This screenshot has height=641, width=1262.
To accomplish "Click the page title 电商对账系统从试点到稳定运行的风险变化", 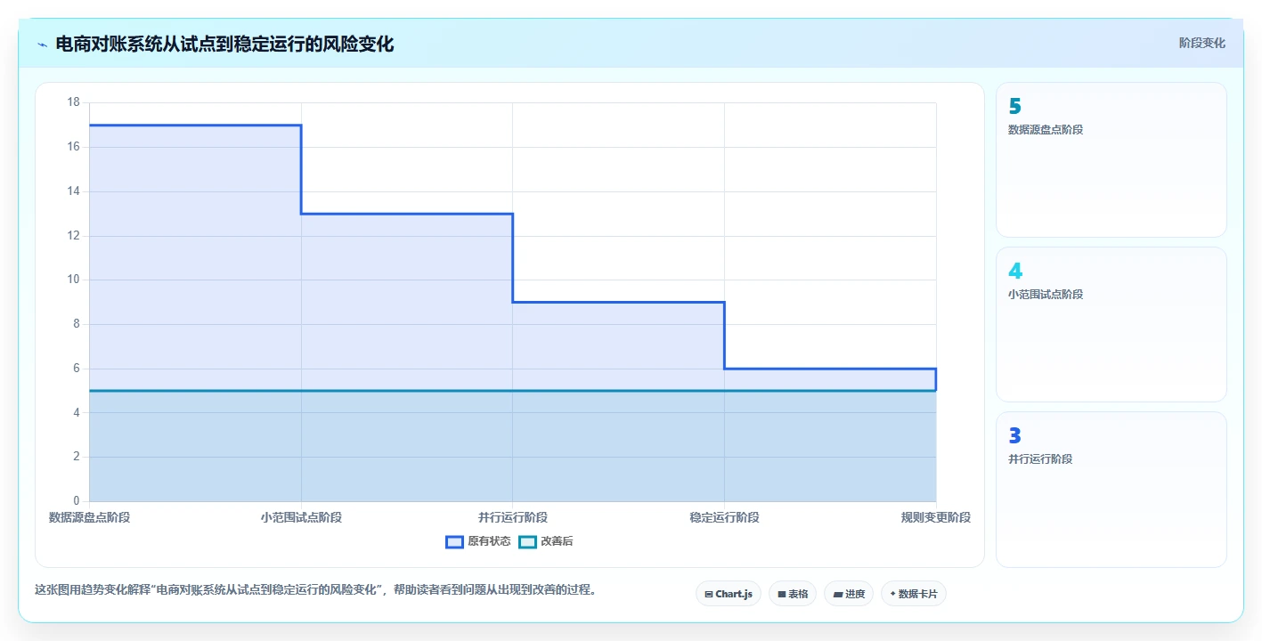I will coord(224,44).
